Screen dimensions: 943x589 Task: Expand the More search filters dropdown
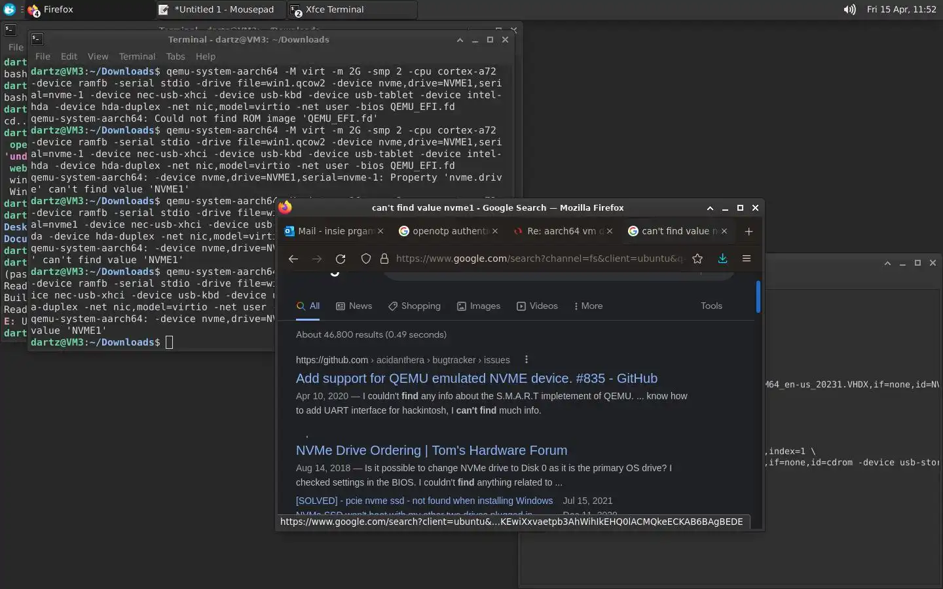pyautogui.click(x=588, y=306)
